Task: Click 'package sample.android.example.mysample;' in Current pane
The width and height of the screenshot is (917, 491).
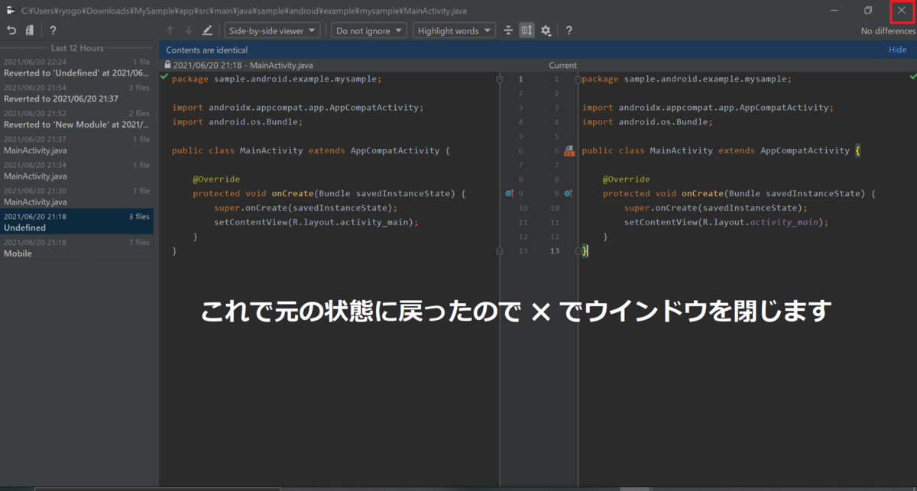Action: 687,79
